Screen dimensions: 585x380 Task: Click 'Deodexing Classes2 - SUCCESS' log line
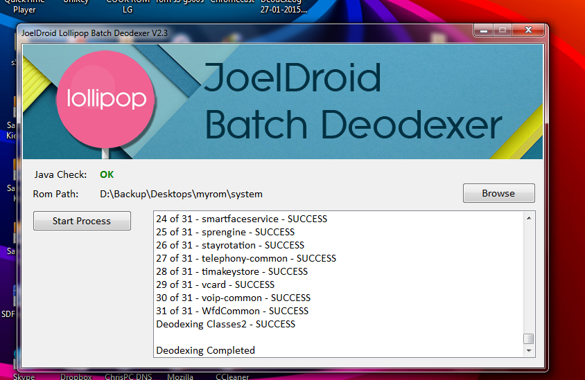pyautogui.click(x=226, y=324)
